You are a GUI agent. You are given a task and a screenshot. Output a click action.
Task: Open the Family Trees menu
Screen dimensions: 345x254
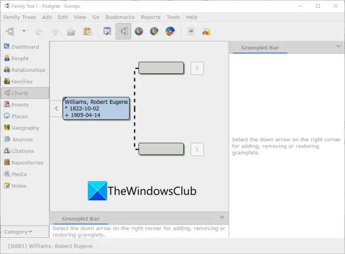tap(20, 17)
